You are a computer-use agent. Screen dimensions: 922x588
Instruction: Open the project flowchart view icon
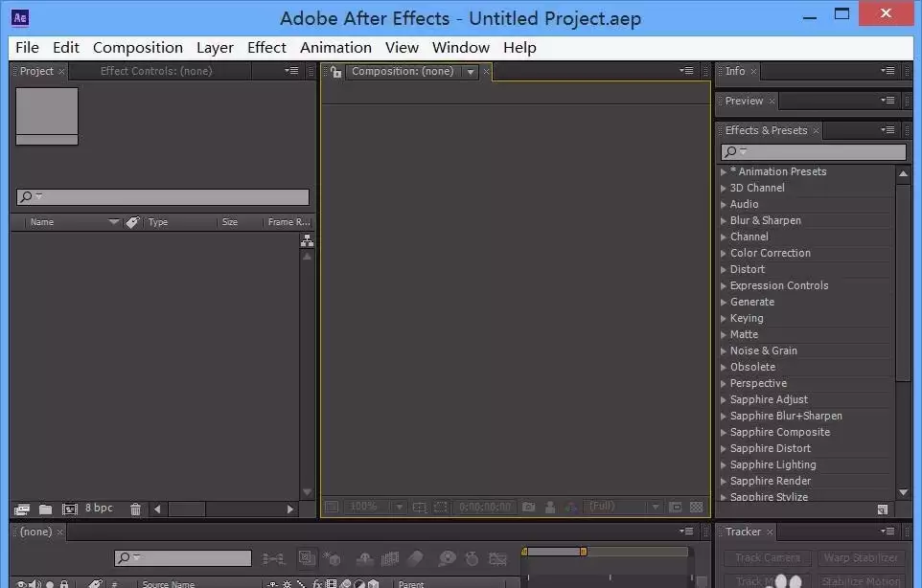[x=307, y=240]
